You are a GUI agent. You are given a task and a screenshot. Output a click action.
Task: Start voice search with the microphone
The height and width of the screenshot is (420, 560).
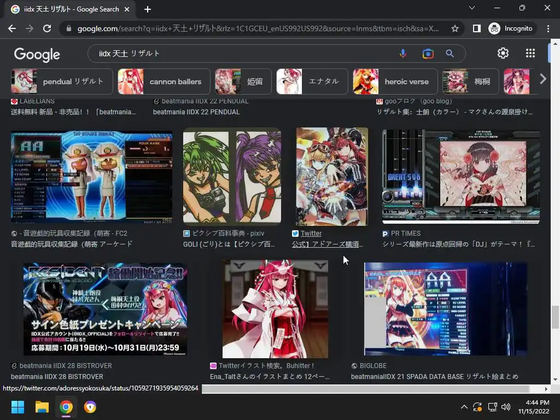[x=403, y=54]
